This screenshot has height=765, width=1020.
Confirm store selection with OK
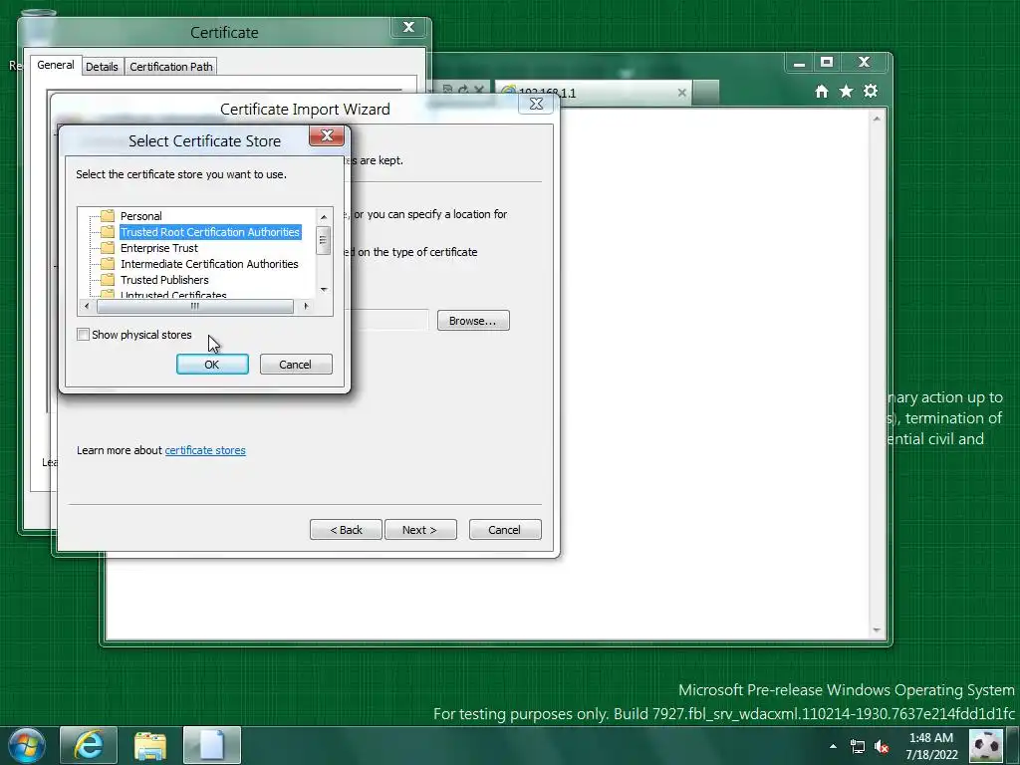(212, 365)
